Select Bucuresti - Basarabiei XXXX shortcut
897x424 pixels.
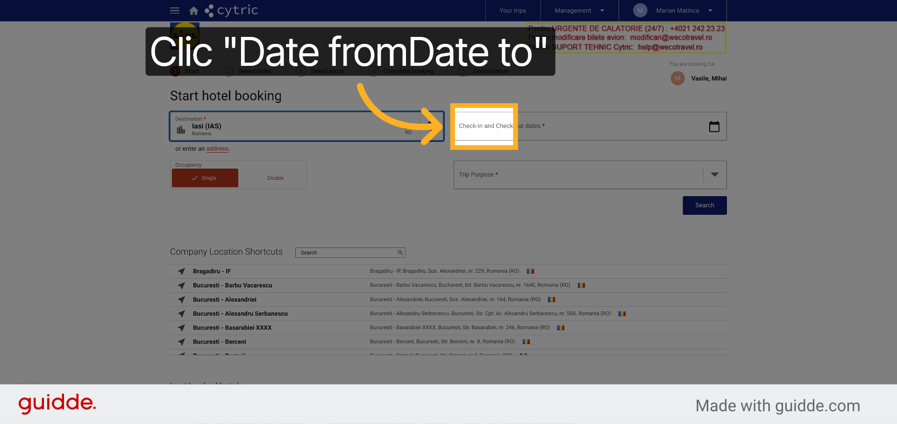point(232,328)
